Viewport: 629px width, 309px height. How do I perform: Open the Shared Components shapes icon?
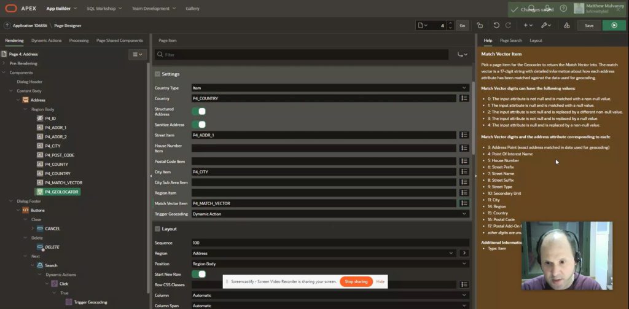click(x=567, y=25)
